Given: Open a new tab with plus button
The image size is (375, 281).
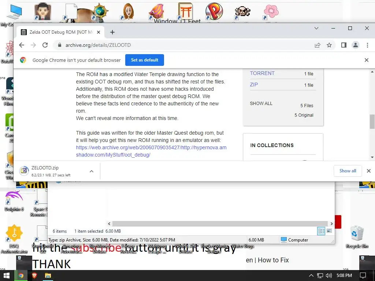Looking at the screenshot, I should 112,32.
